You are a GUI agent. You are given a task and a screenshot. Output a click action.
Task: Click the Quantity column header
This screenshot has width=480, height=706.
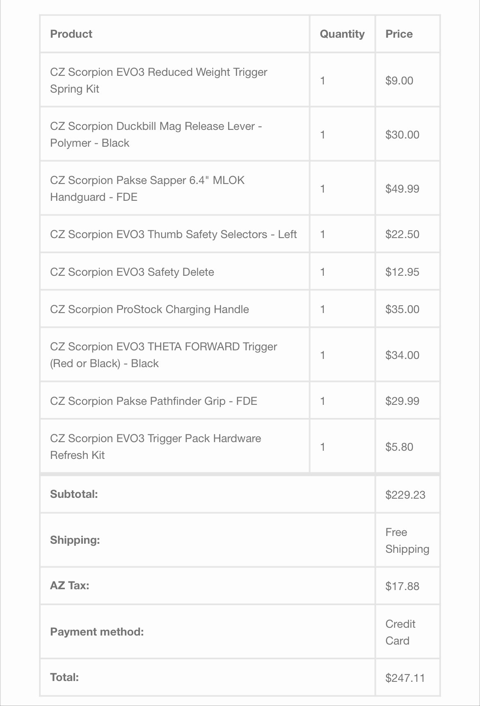(342, 34)
